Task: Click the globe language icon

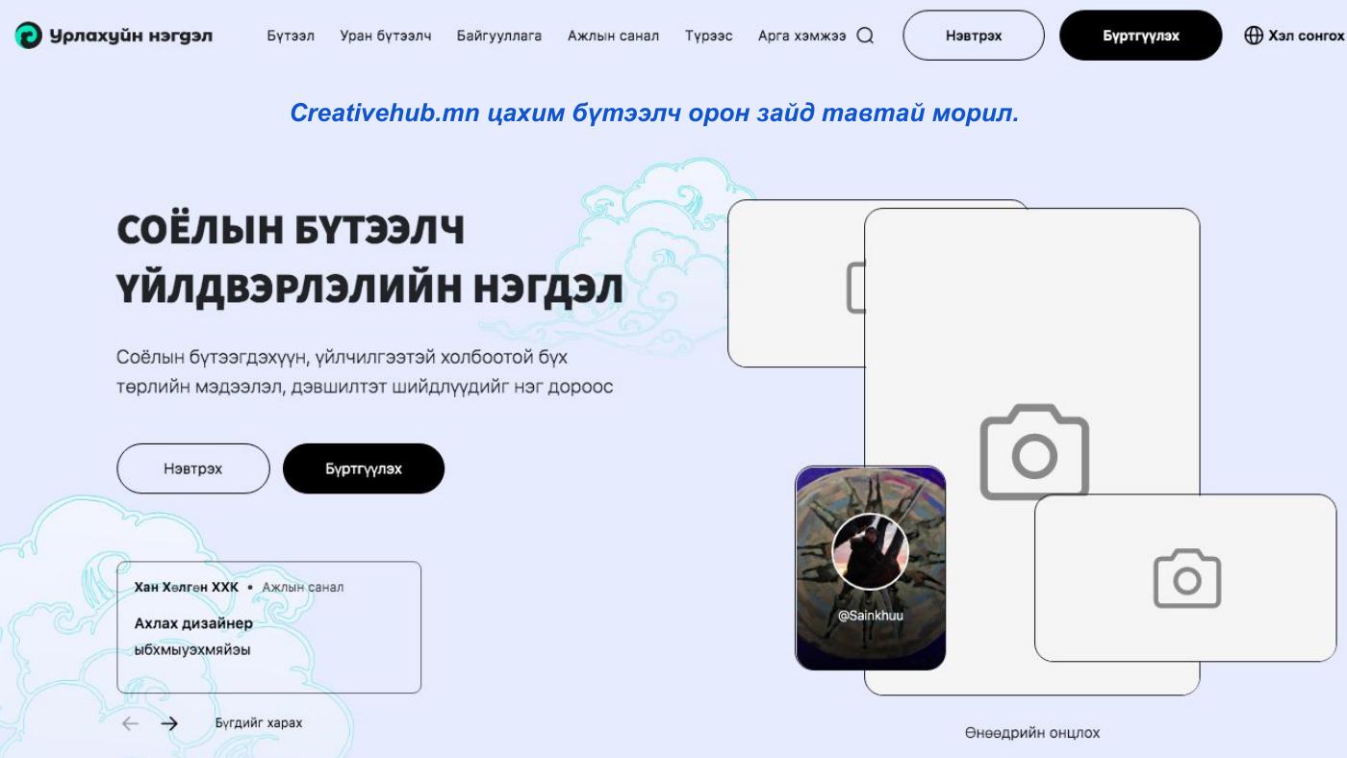Action: [x=1254, y=36]
